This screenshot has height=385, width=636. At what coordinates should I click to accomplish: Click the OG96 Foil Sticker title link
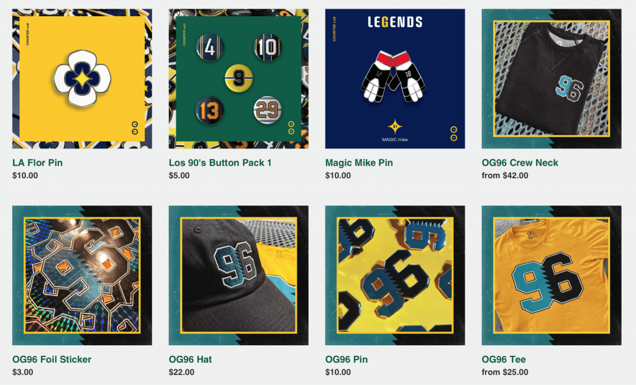(52, 360)
